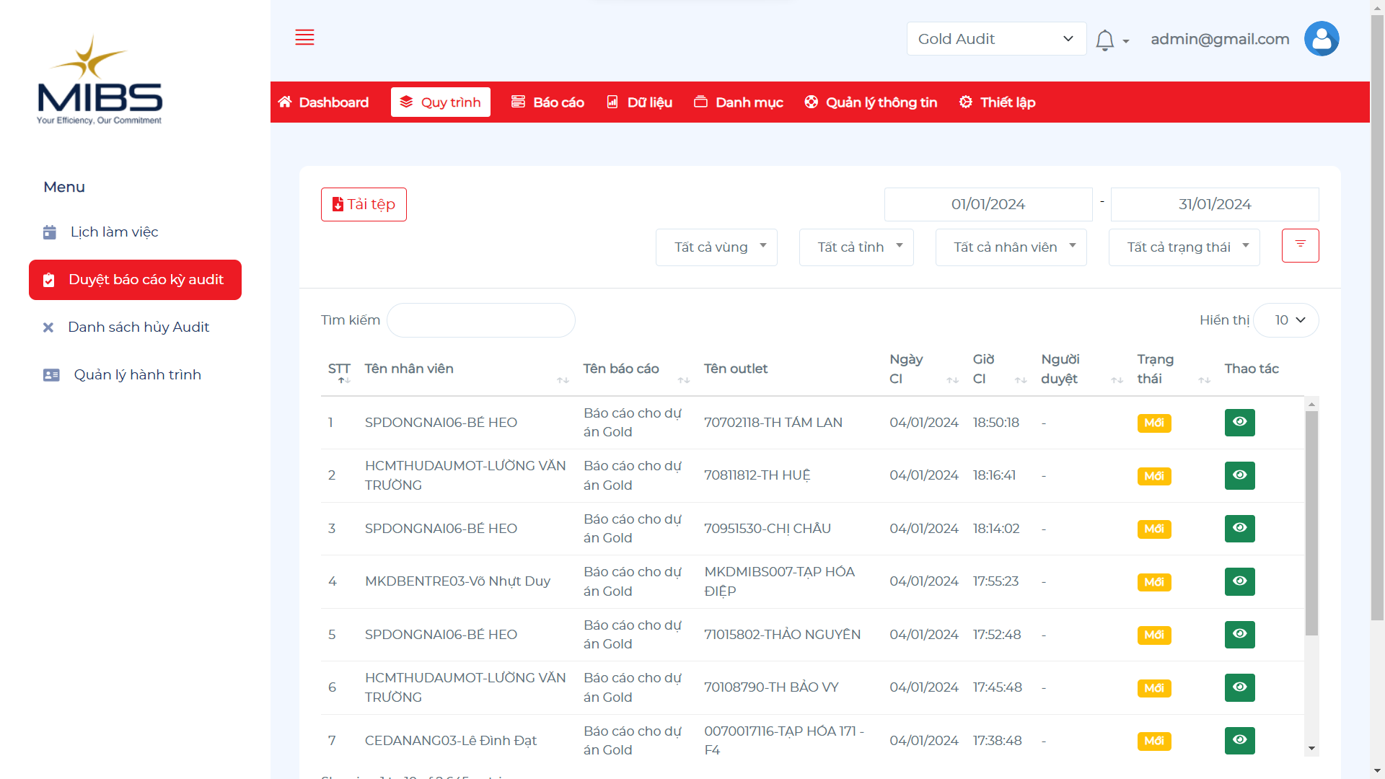
Task: Expand the notification dropdown arrow
Action: (1125, 42)
